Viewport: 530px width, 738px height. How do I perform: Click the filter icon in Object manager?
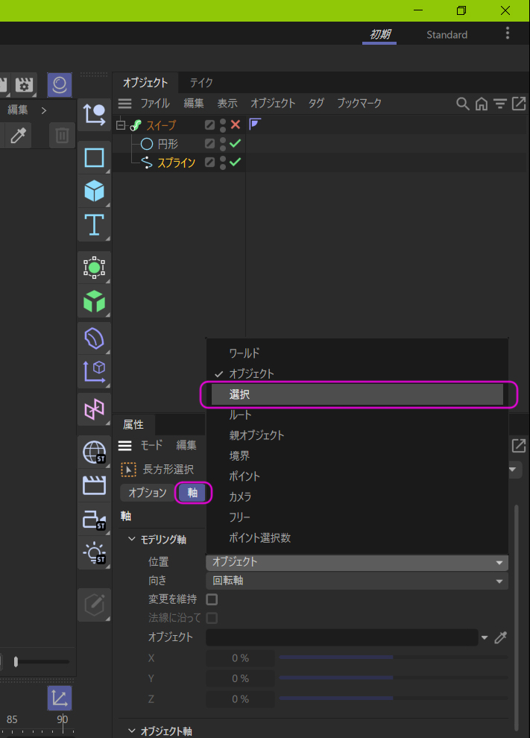click(x=500, y=104)
